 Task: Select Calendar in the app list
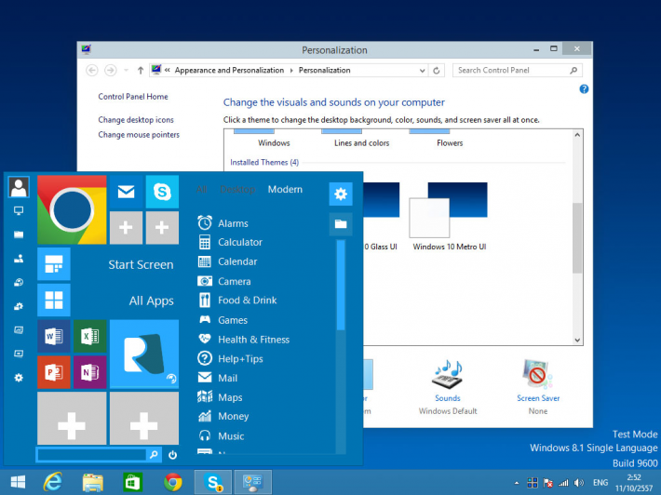(x=227, y=261)
